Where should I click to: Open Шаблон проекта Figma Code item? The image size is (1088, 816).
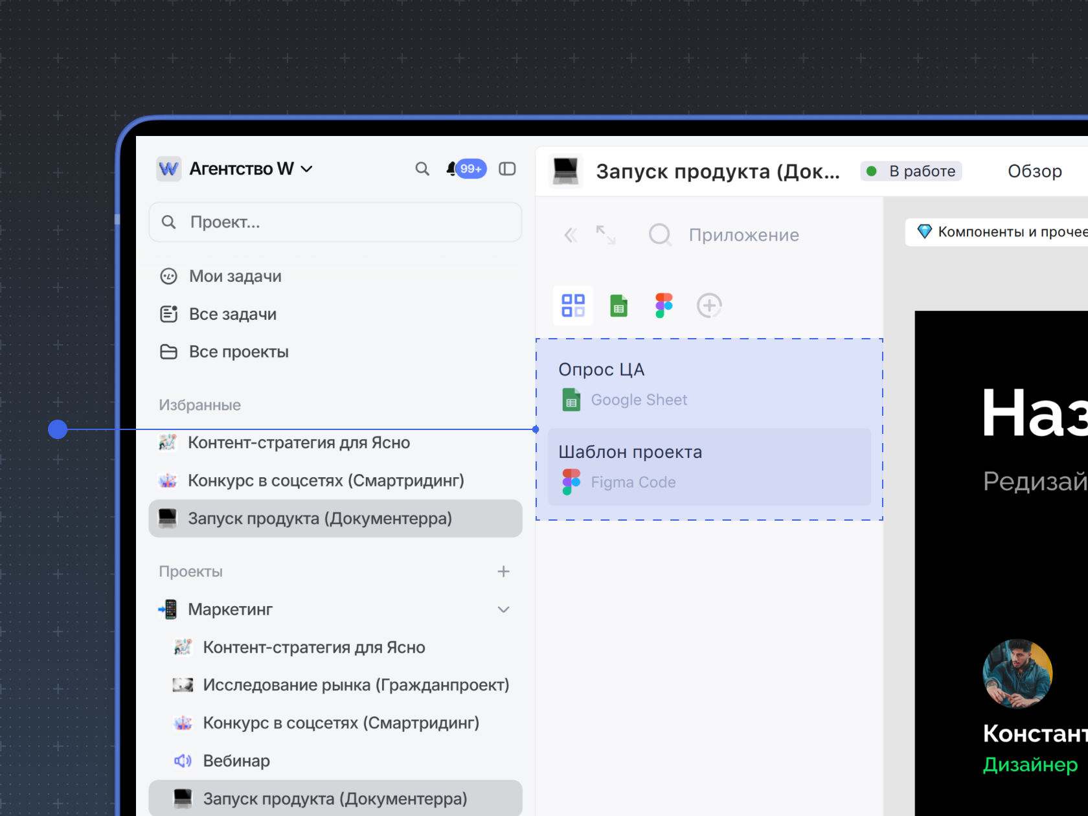709,467
